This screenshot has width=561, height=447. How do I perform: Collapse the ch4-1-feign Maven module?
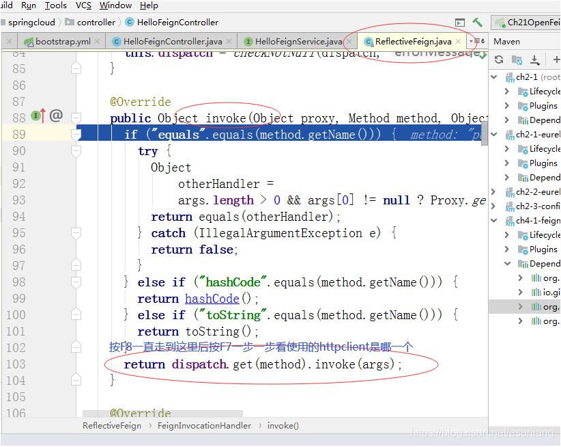pos(494,221)
